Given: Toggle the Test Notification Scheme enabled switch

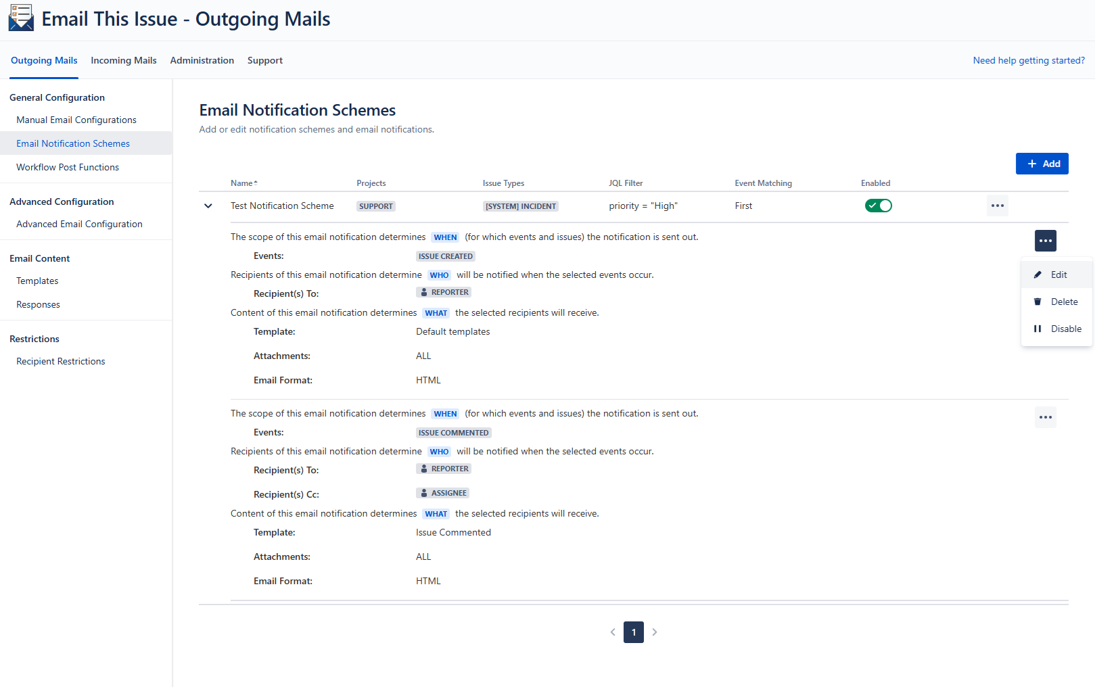Looking at the screenshot, I should [x=878, y=206].
